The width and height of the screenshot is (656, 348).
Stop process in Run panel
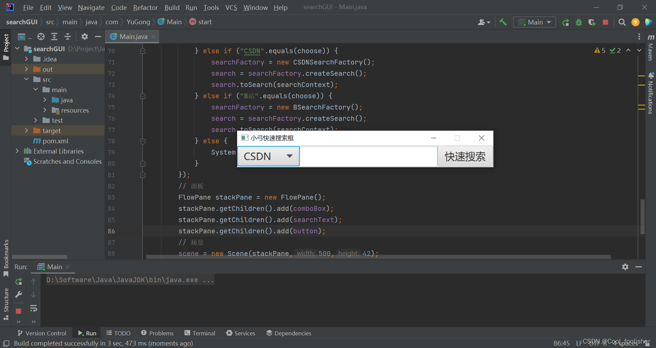18,311
